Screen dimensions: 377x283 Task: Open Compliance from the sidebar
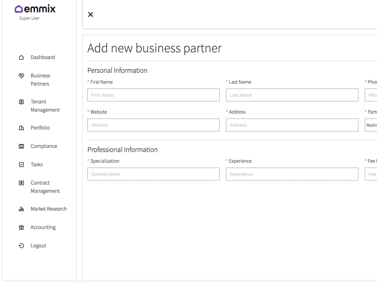pyautogui.click(x=21, y=146)
